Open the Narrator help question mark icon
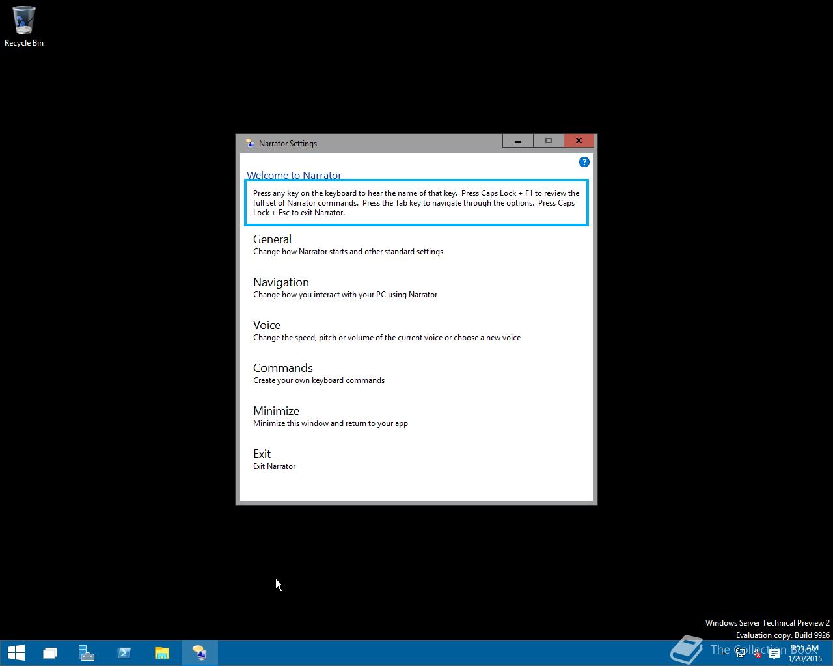The width and height of the screenshot is (833, 666). (x=584, y=162)
